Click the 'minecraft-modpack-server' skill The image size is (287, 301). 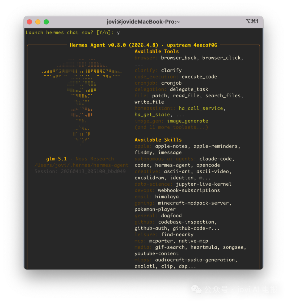point(193,203)
